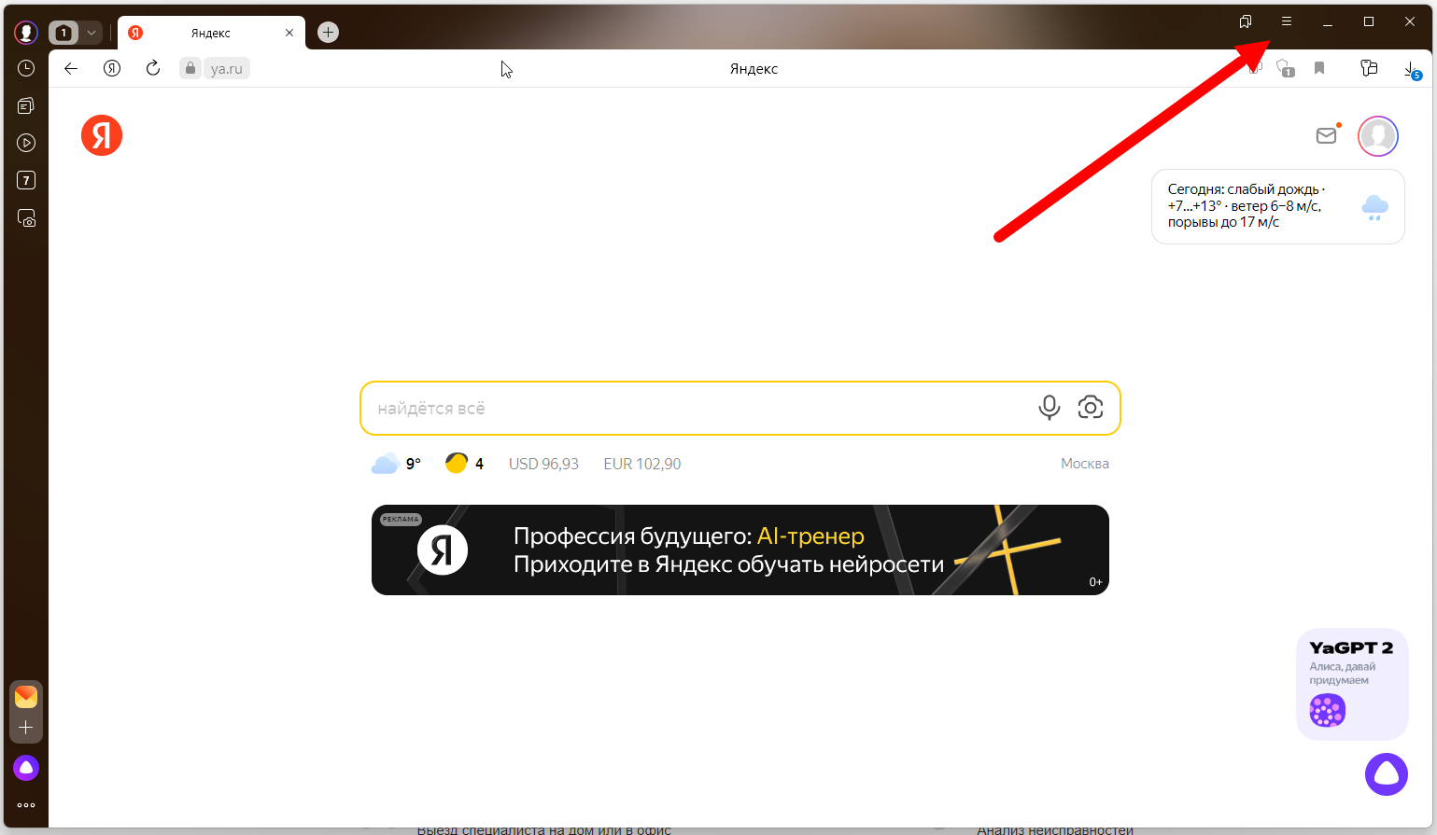Click the lock site security icon
Viewport: 1437px width, 835px height.
click(x=190, y=68)
